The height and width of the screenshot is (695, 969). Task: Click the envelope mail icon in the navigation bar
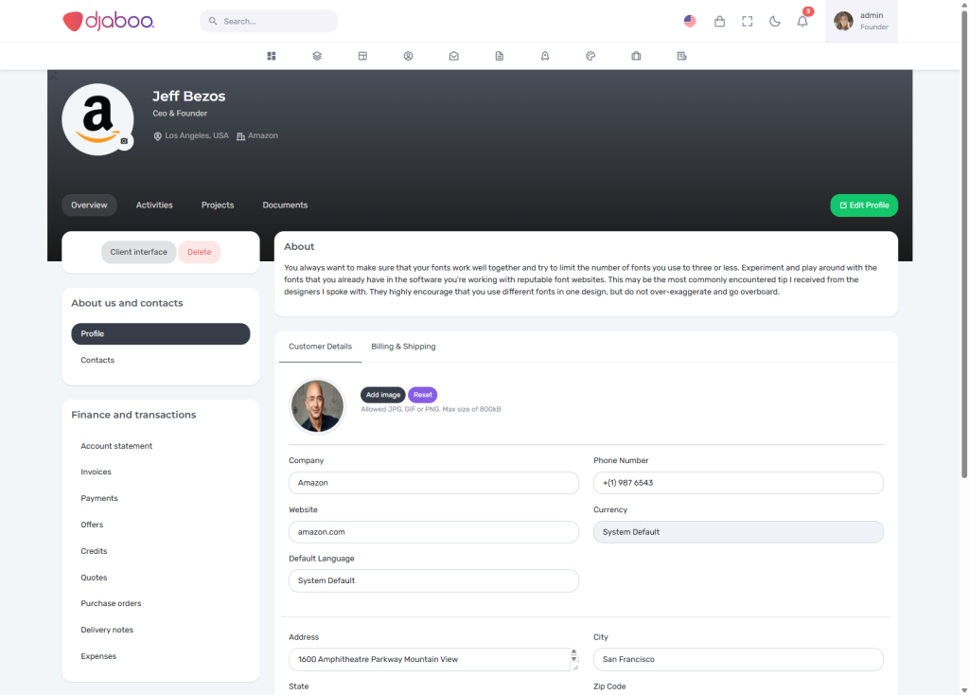click(x=453, y=56)
